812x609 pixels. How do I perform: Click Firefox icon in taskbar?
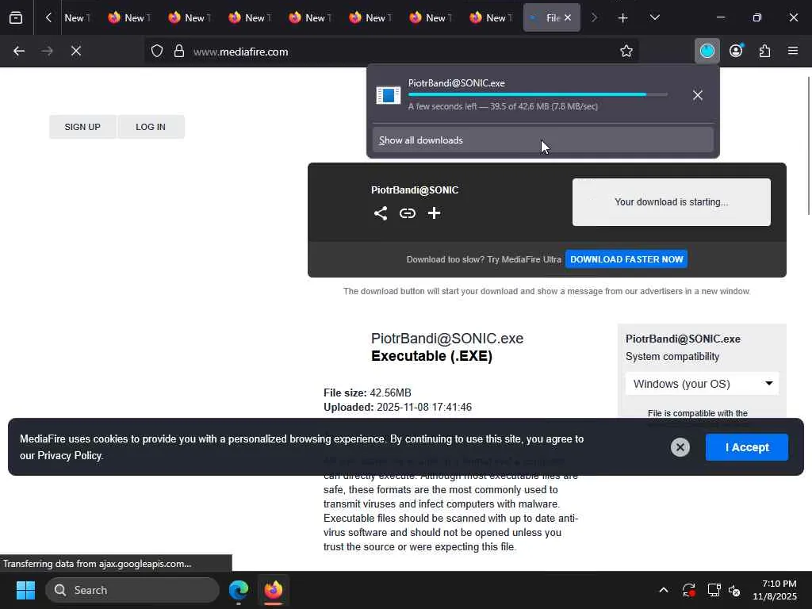[274, 590]
